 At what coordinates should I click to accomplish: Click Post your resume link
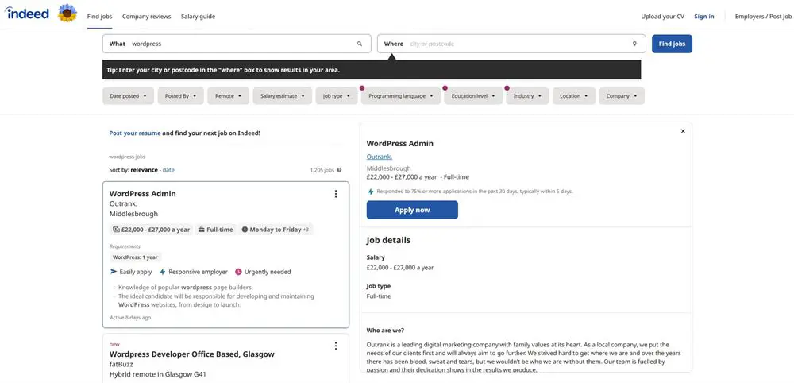[135, 133]
